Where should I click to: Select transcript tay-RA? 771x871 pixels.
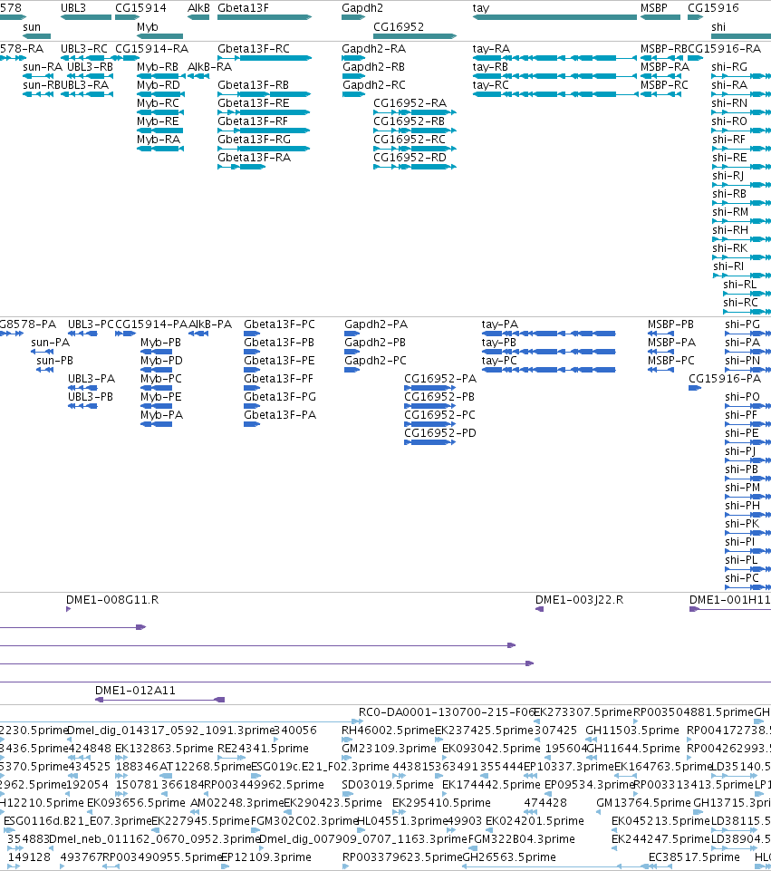(x=554, y=58)
